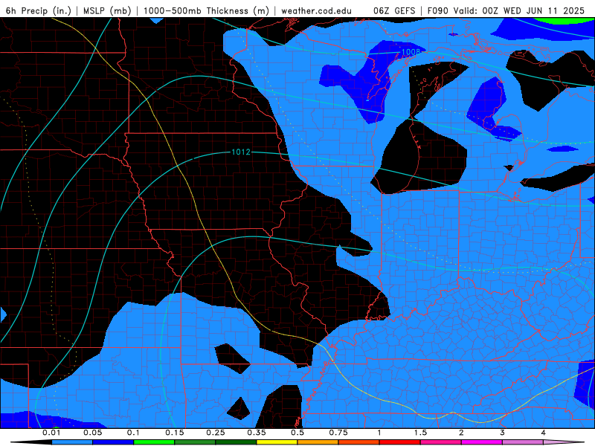
Task: Click the legend value 4
Action: coord(544,433)
